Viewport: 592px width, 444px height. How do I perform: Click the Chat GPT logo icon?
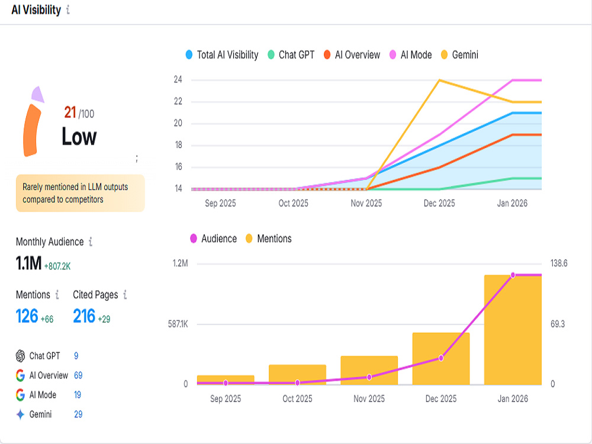[x=20, y=356]
